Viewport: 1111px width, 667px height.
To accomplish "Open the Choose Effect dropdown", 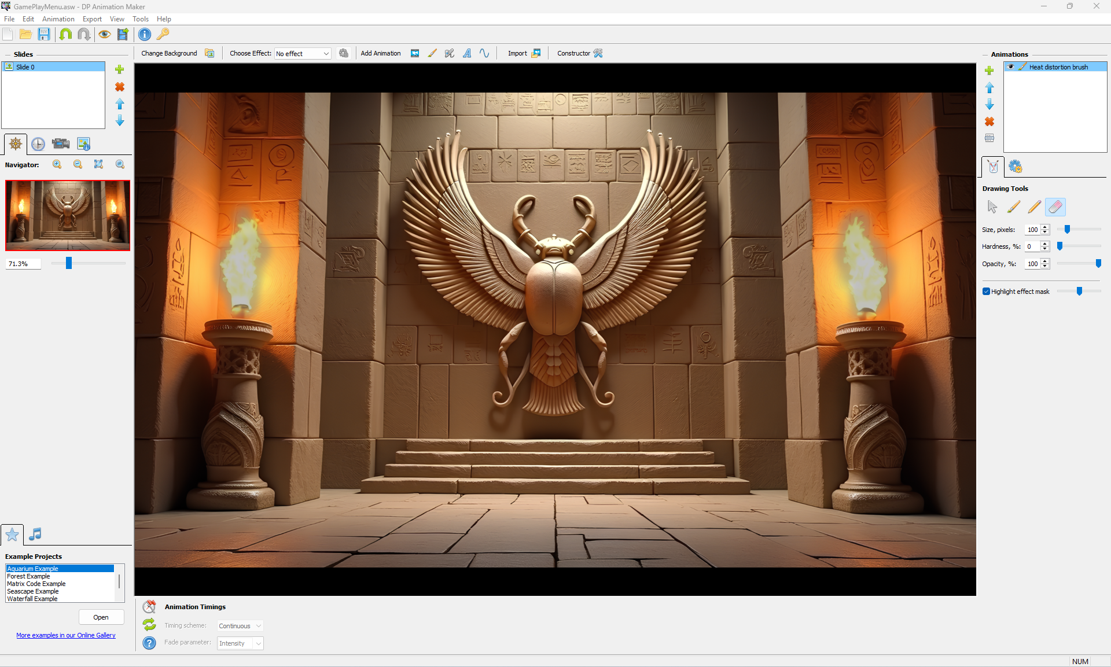I will pyautogui.click(x=303, y=54).
